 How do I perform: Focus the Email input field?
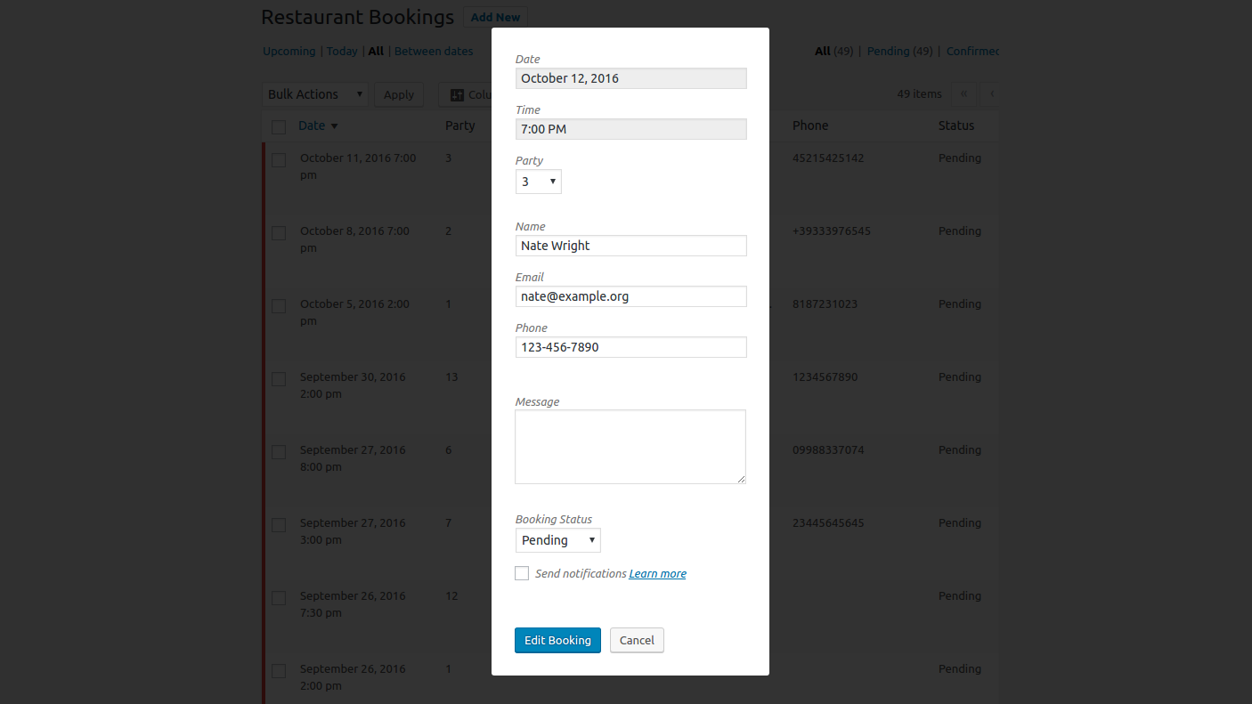pyautogui.click(x=630, y=296)
